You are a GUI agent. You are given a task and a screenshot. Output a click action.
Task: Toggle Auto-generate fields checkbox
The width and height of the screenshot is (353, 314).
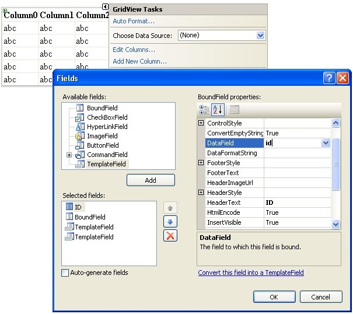(x=65, y=273)
